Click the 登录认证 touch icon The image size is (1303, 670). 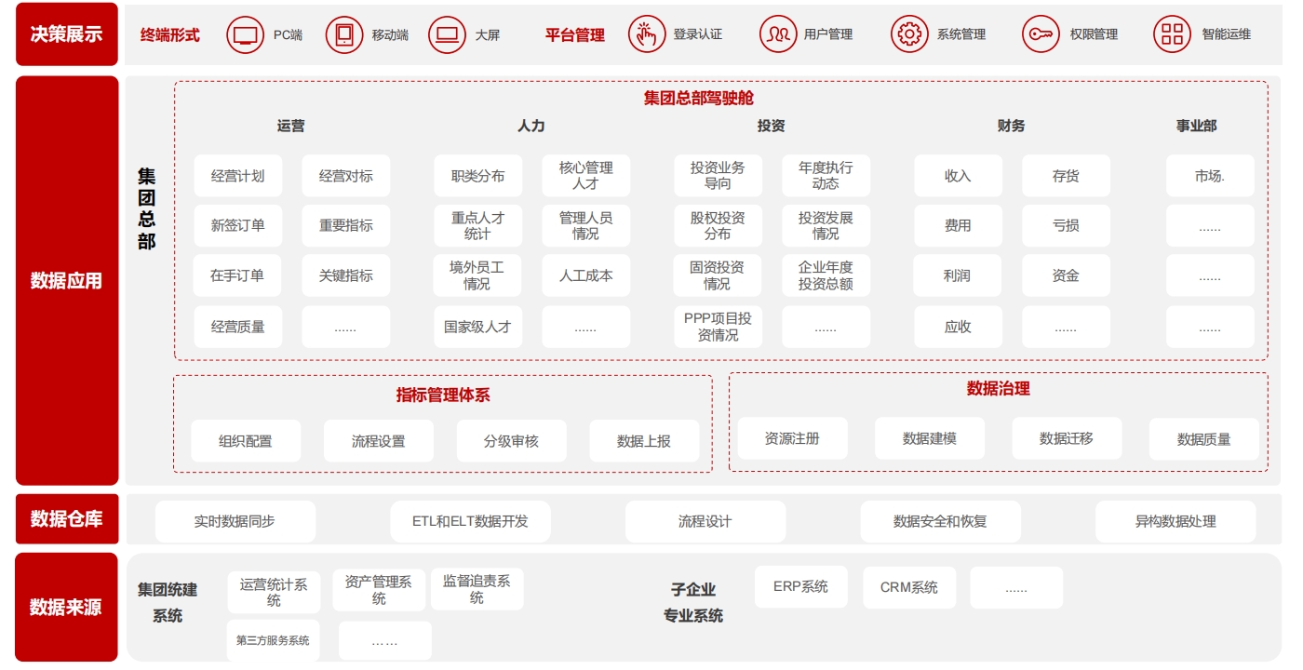click(x=646, y=35)
